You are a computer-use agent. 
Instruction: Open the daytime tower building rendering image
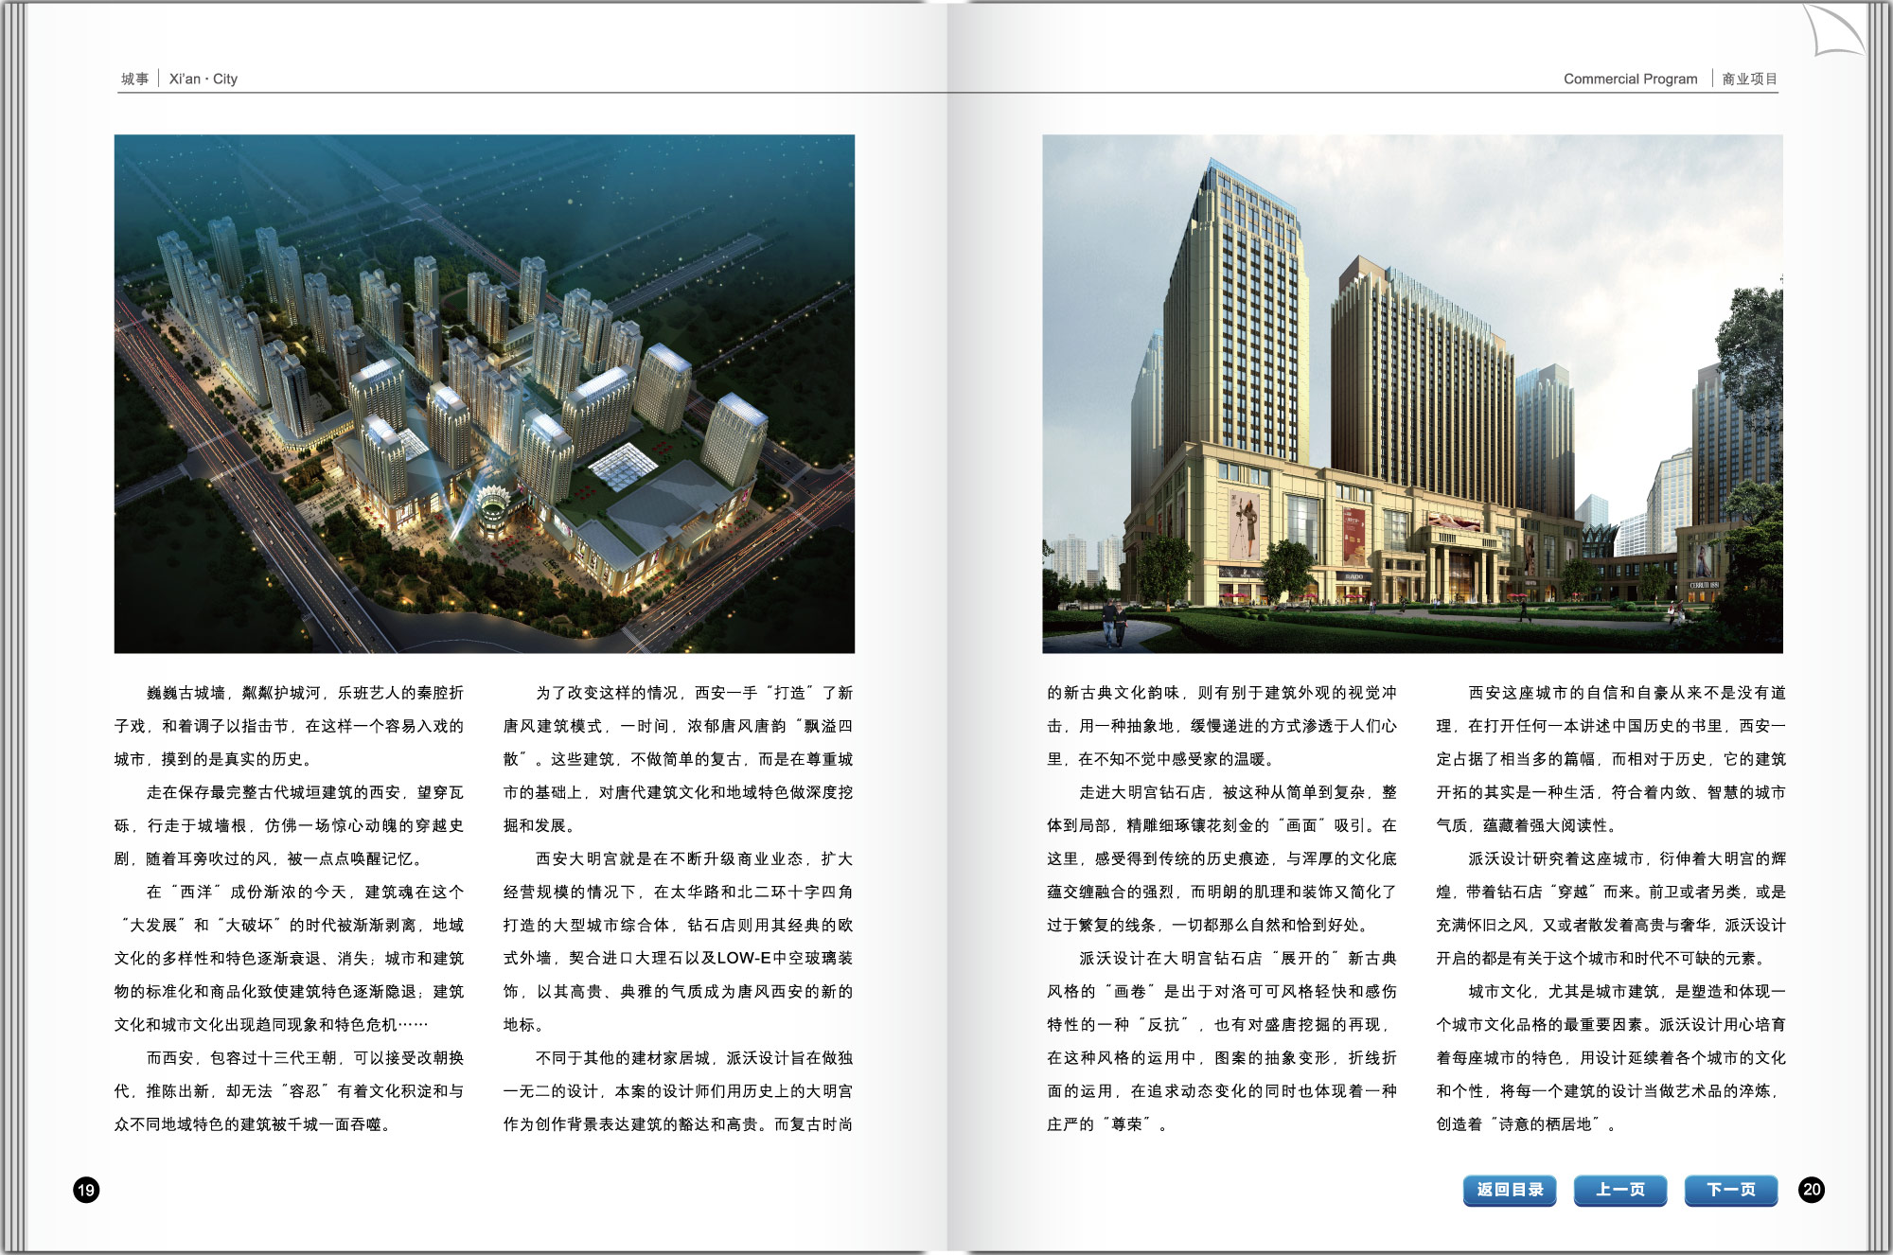click(x=1412, y=394)
